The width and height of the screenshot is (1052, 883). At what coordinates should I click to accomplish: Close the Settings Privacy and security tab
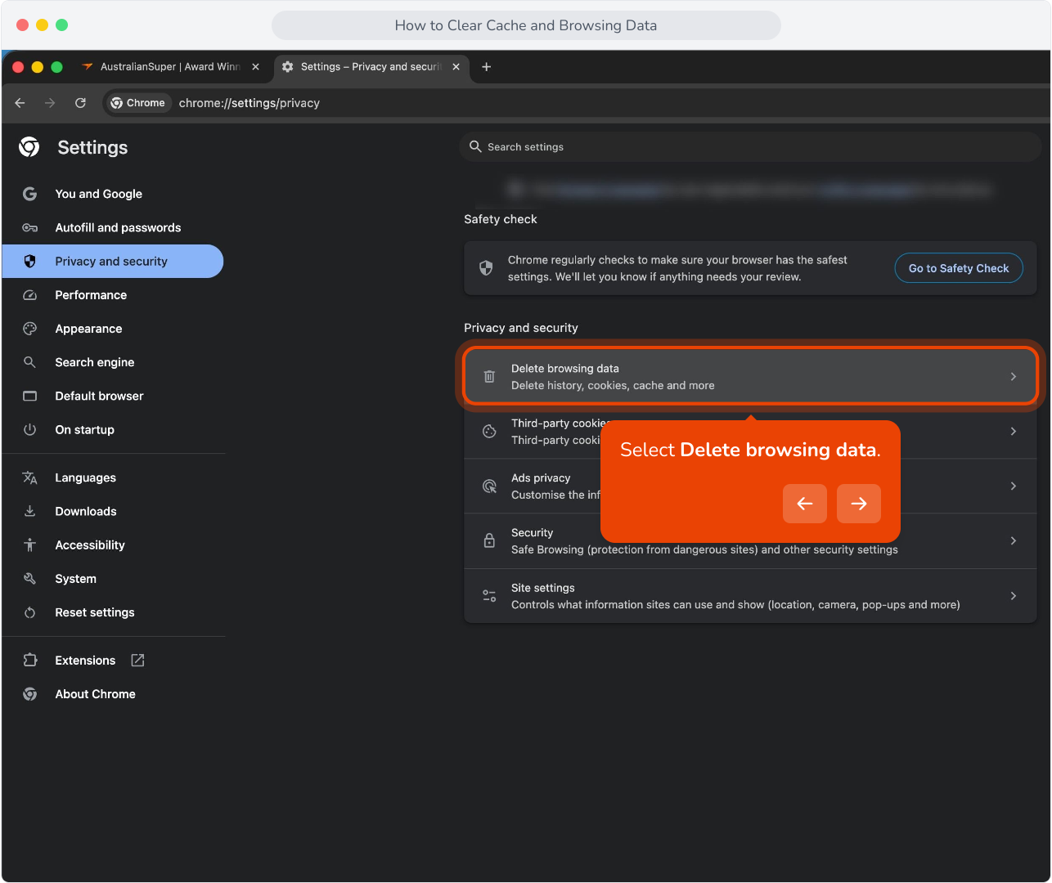(x=456, y=67)
